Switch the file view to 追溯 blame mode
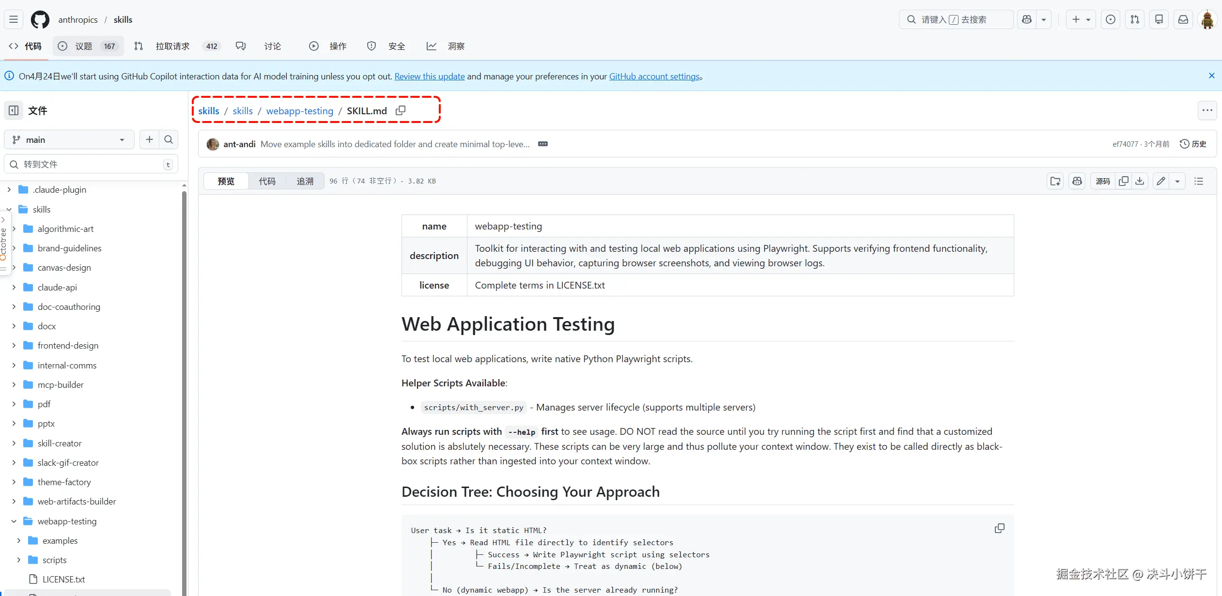The width and height of the screenshot is (1222, 596). click(x=305, y=181)
